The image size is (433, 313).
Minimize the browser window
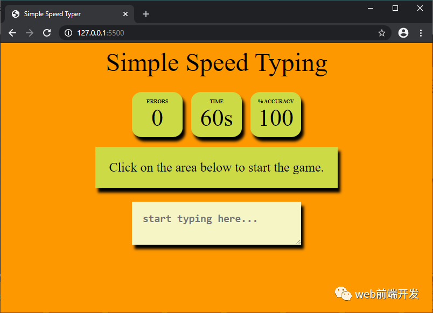pos(371,8)
